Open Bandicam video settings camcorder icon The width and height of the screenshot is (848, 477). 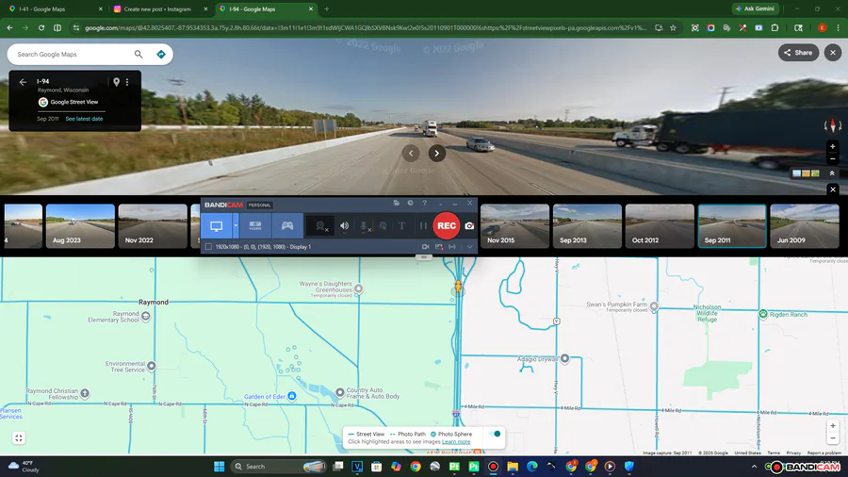tap(426, 247)
